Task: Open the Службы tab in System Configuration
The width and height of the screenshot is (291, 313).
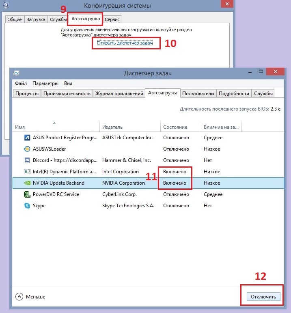Action: pyautogui.click(x=58, y=19)
